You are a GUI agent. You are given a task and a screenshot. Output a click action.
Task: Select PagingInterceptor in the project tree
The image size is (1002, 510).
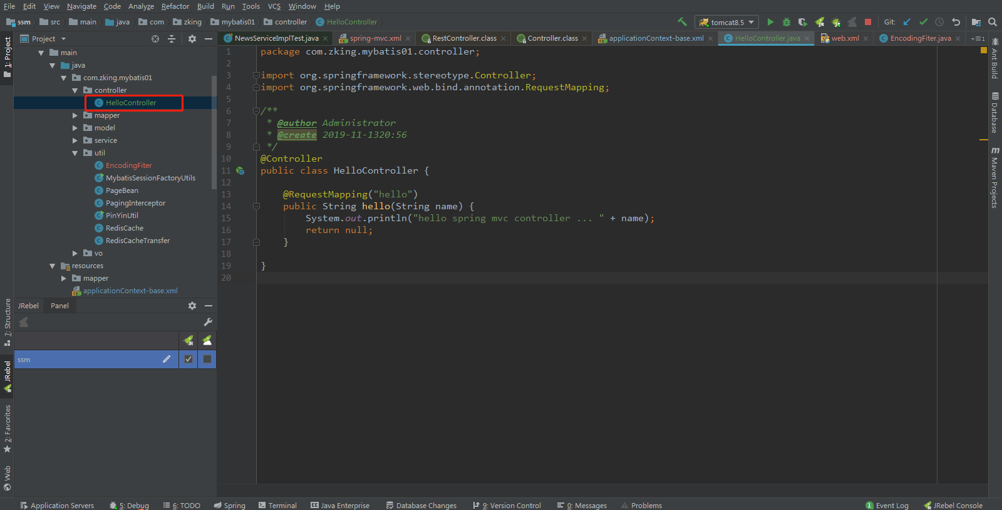click(135, 203)
